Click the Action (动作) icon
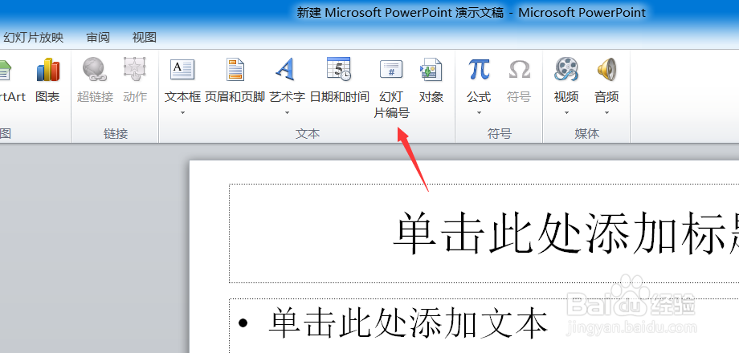This screenshot has height=353, width=739. click(135, 70)
